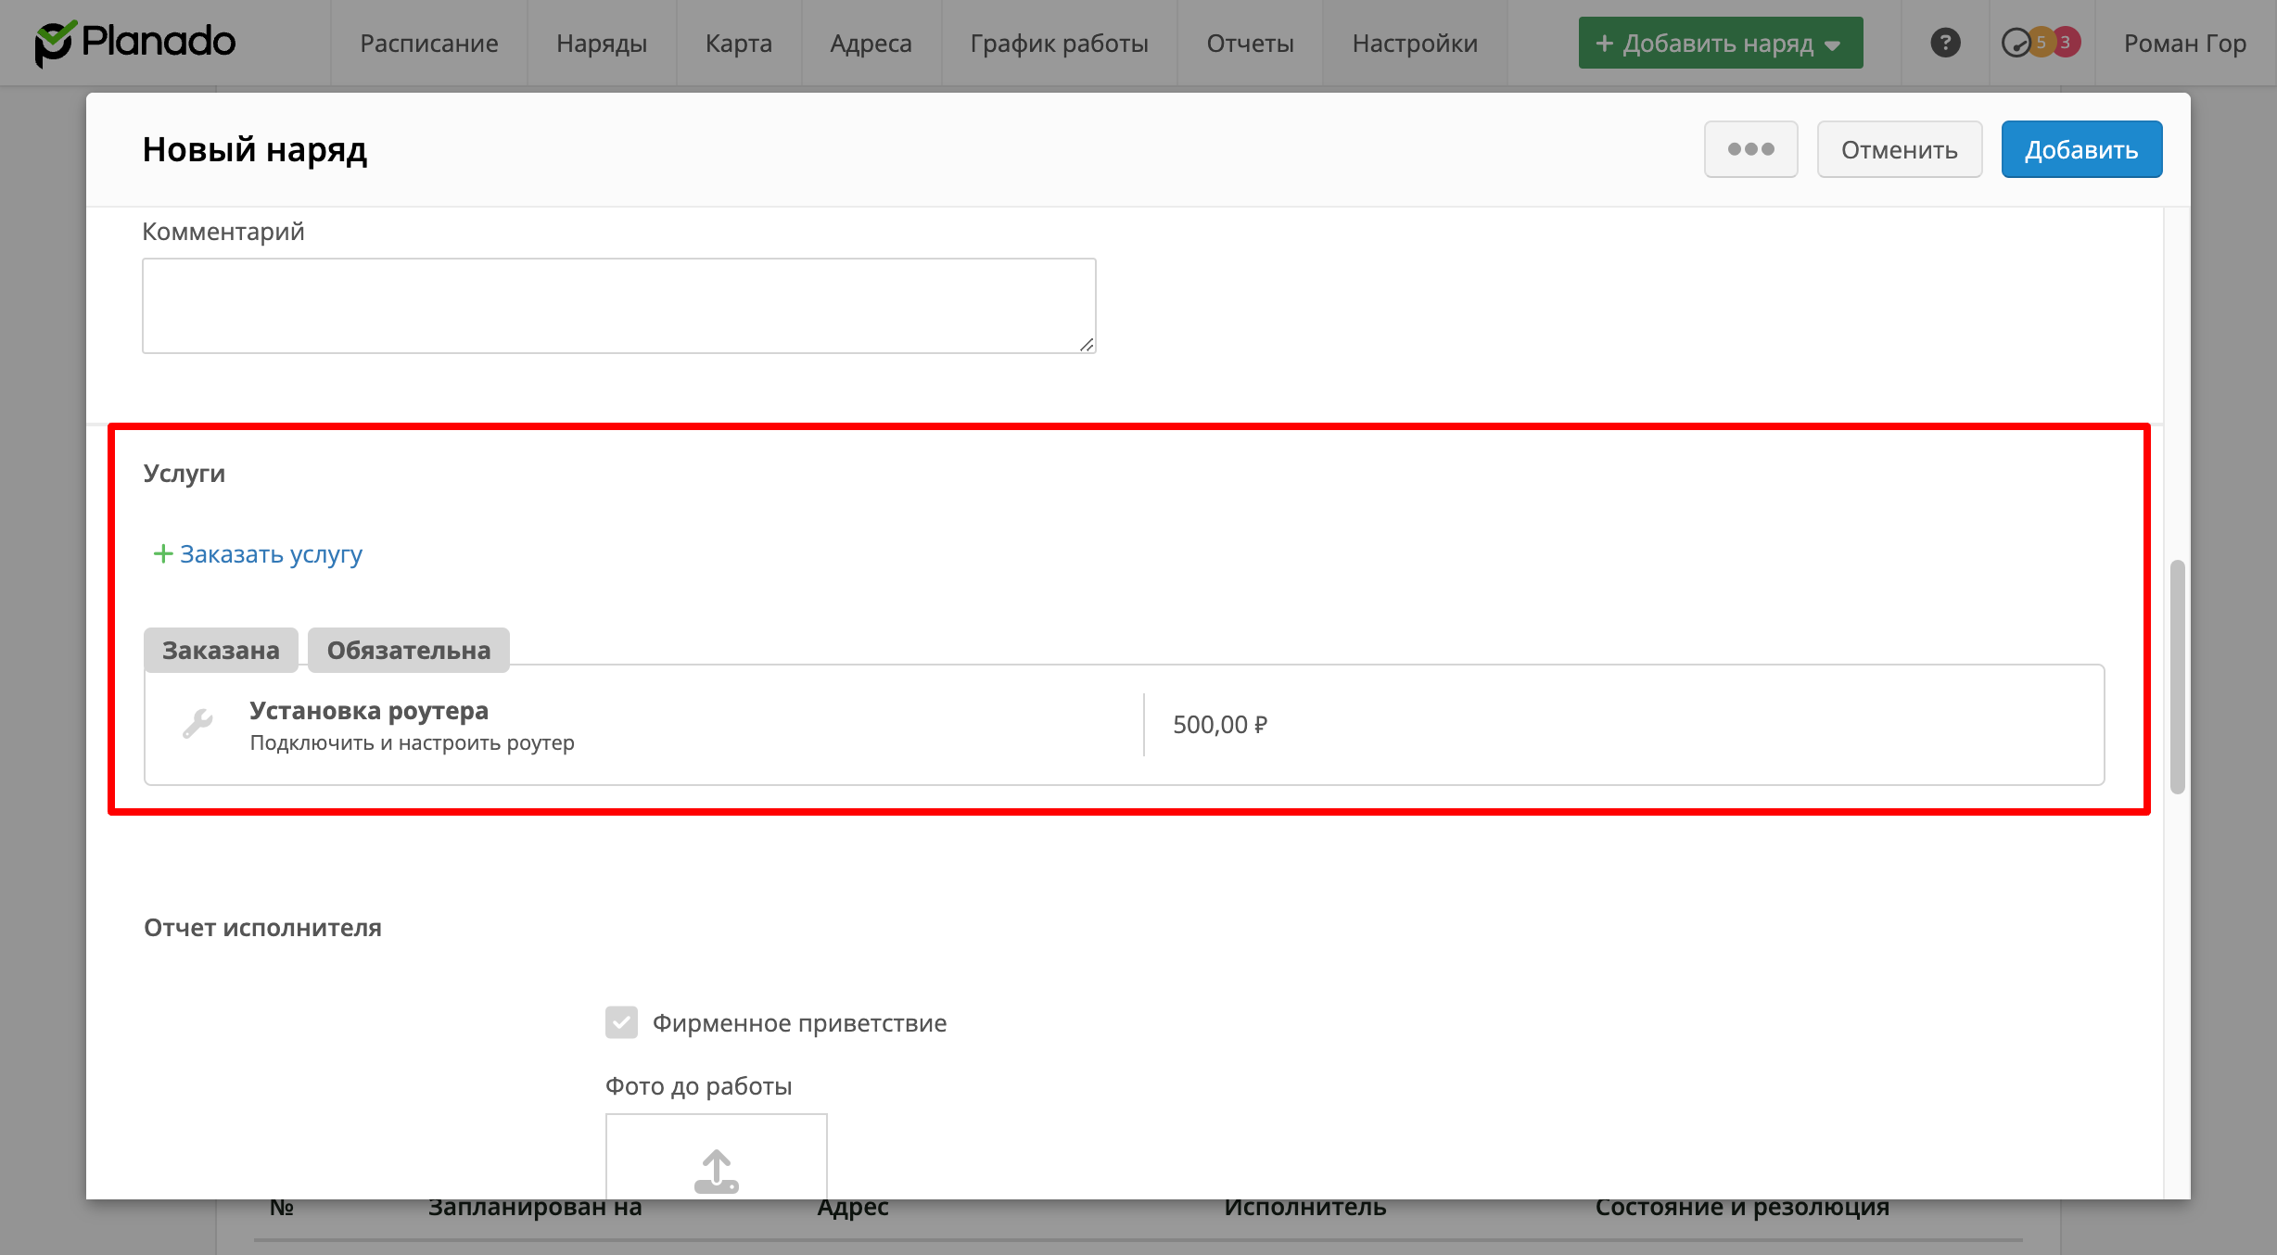Image resolution: width=2277 pixels, height=1255 pixels.
Task: Click the gauge status icon in header
Action: click(x=2016, y=43)
